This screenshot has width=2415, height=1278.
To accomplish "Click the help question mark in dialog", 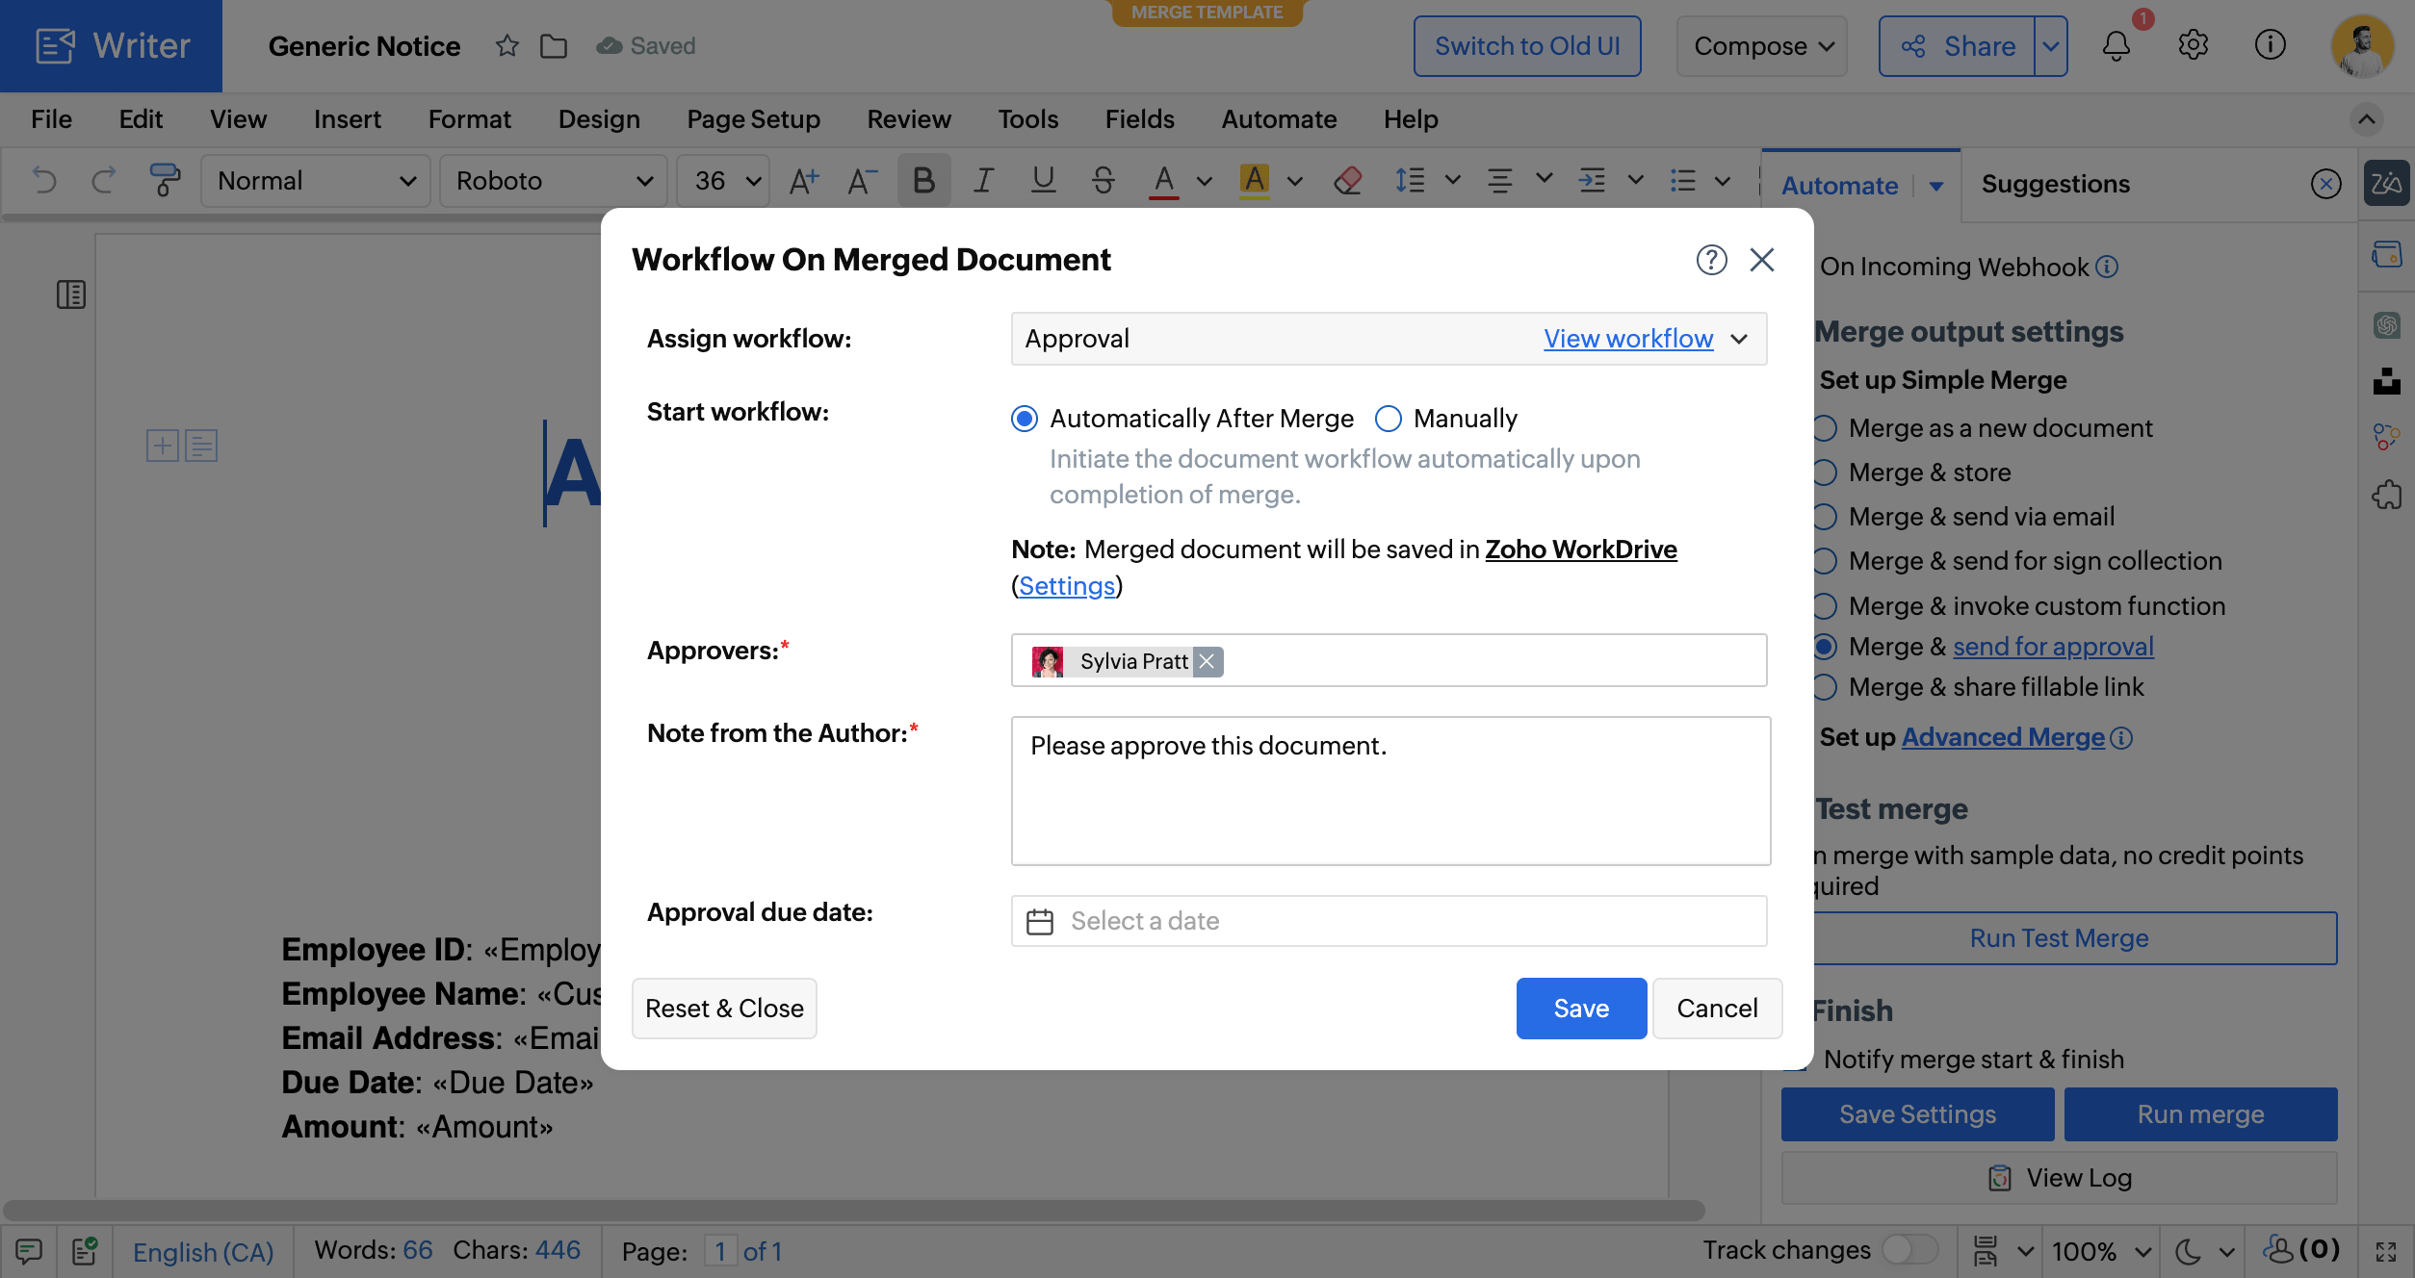I will 1711,260.
